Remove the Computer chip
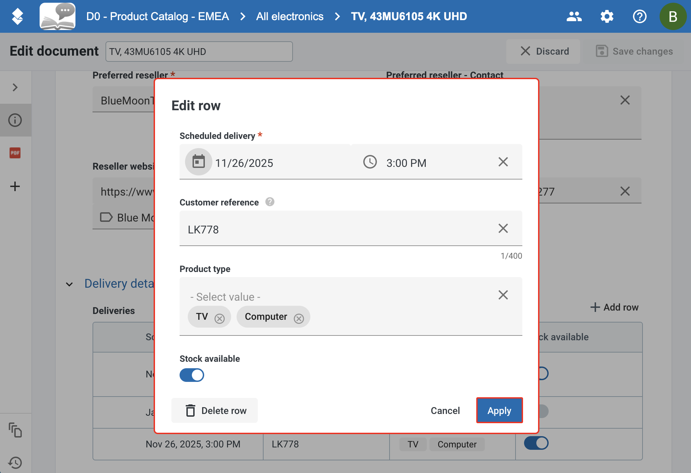This screenshot has width=691, height=473. (299, 318)
